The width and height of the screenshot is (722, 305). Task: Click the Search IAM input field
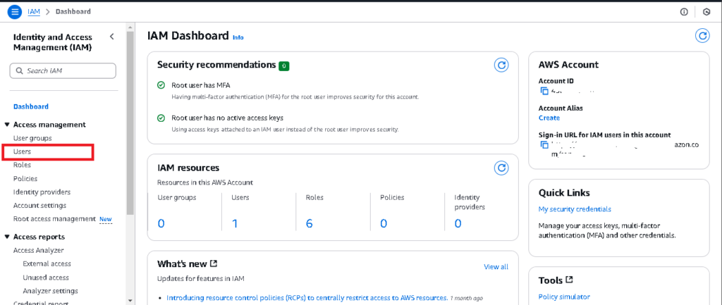click(x=63, y=71)
